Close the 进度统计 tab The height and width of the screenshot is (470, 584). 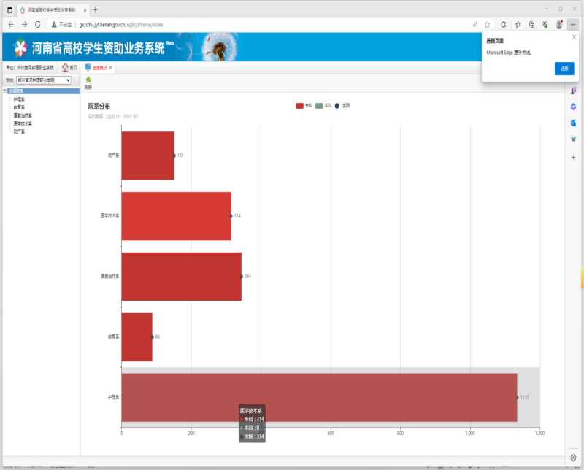[x=111, y=67]
